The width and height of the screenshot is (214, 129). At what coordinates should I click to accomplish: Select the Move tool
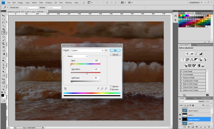pos(4,15)
